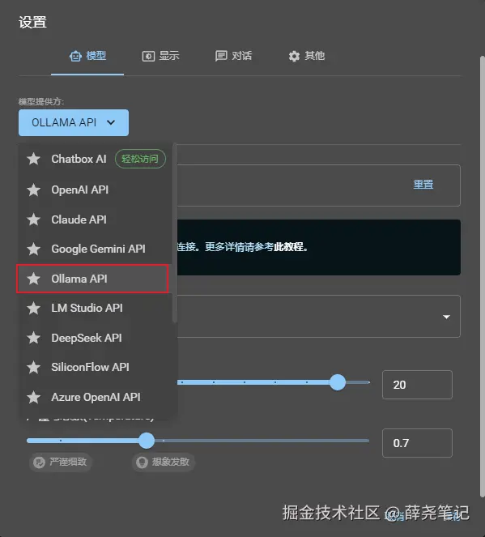Select Google Gemini API option
485x537 pixels.
point(96,249)
